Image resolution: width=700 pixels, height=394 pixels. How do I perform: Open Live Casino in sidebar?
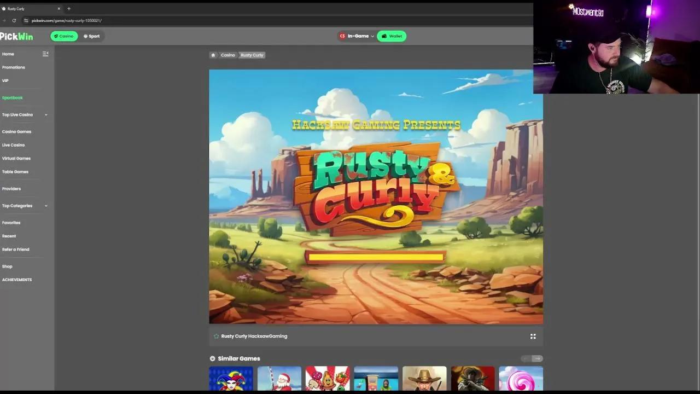(13, 145)
